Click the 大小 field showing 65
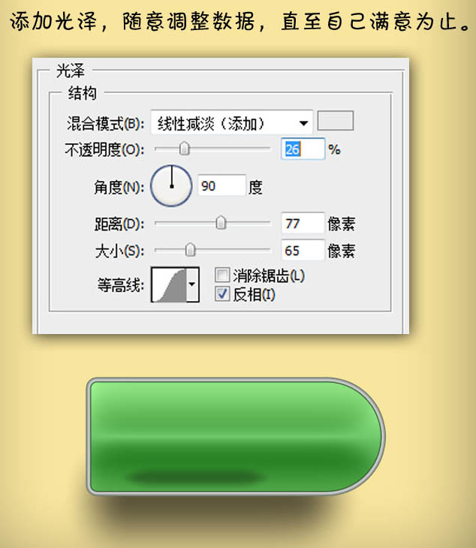This screenshot has height=548, width=476. (x=303, y=250)
